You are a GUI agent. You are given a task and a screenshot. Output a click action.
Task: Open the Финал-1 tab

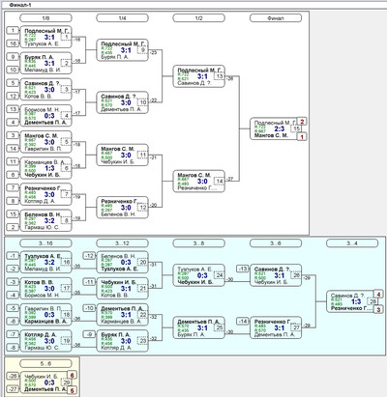pyautogui.click(x=20, y=5)
